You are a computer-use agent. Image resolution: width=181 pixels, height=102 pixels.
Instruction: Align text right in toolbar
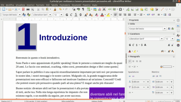pos(125,15)
